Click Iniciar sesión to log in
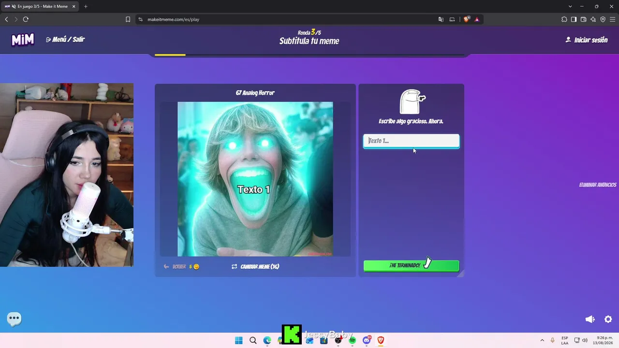The width and height of the screenshot is (619, 348). pos(587,40)
